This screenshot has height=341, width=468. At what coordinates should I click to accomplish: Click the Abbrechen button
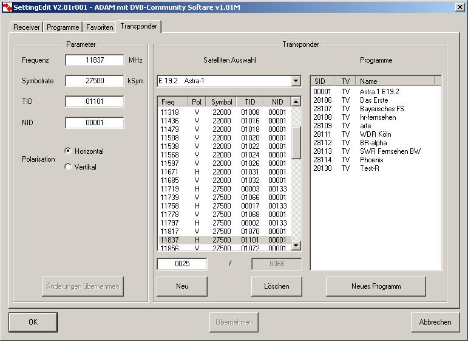[x=435, y=322]
